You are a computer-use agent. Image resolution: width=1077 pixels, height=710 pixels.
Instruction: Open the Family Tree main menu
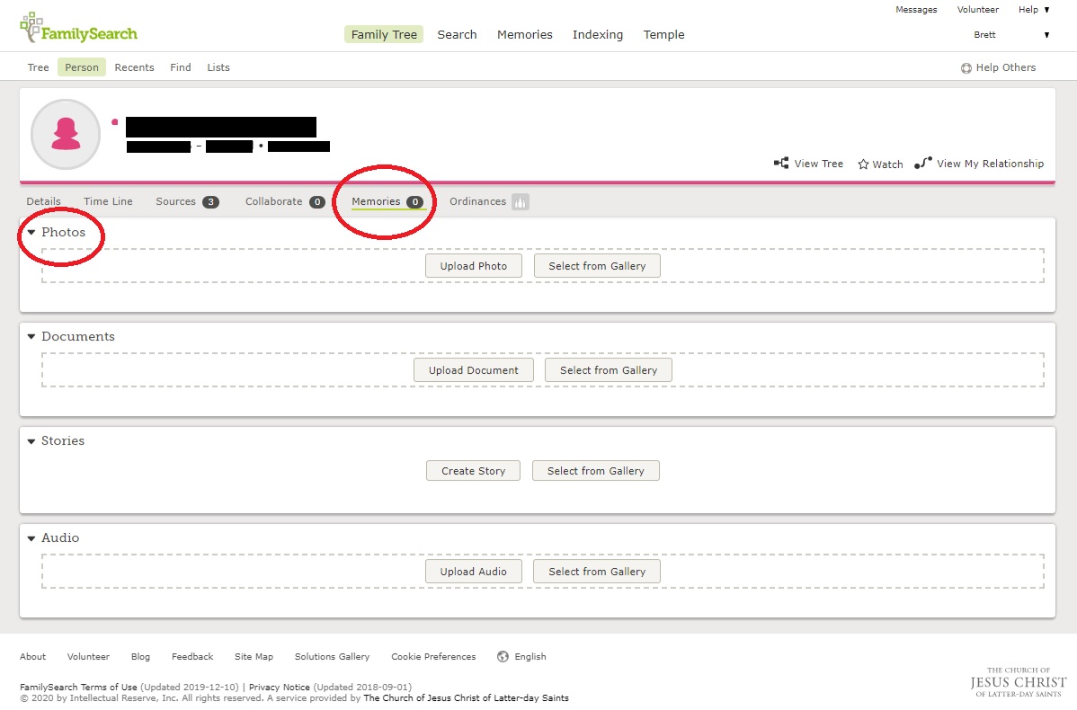[384, 34]
